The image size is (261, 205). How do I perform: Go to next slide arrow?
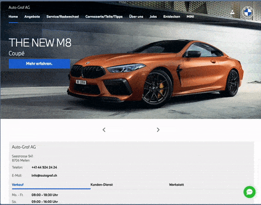click(158, 130)
